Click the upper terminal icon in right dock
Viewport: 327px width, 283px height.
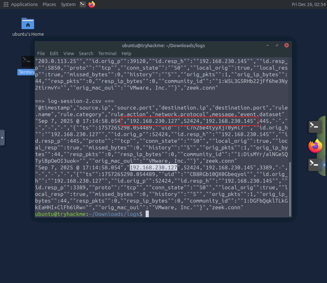pyautogui.click(x=315, y=127)
